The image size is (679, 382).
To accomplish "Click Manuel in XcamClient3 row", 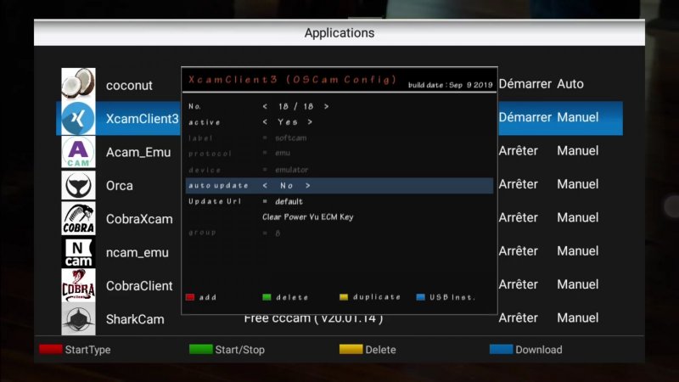I will (x=578, y=117).
